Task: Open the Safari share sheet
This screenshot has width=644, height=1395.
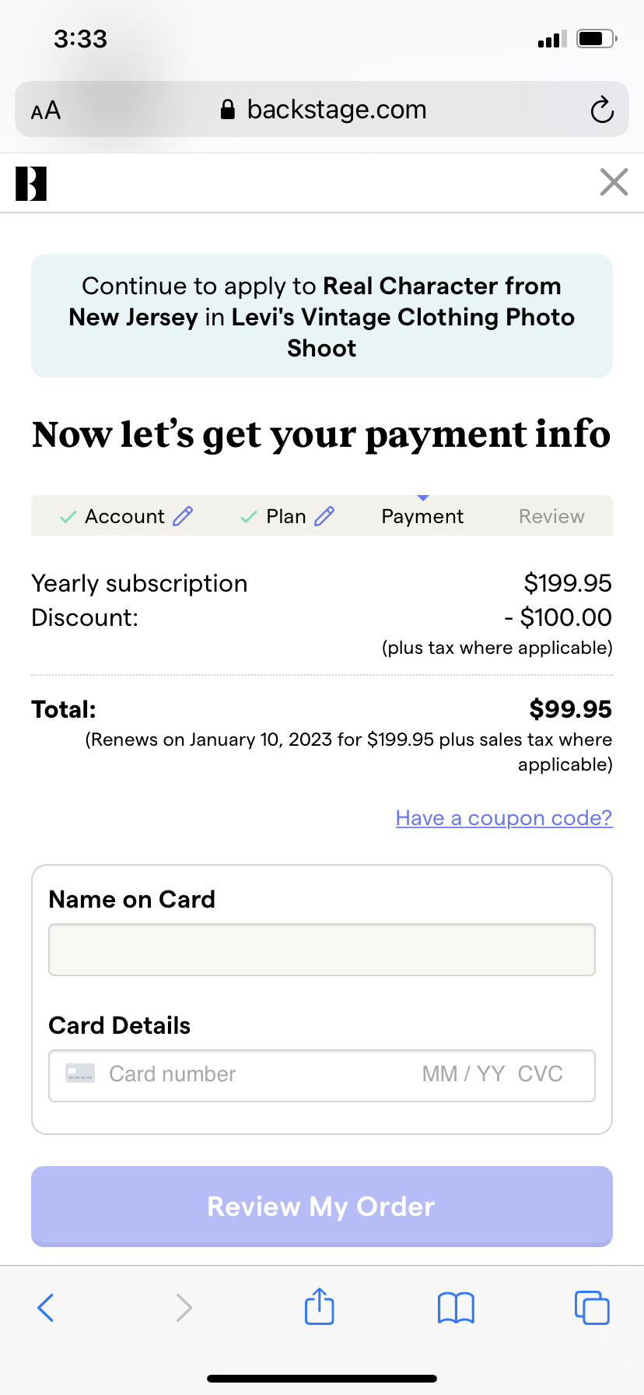Action: (320, 1306)
